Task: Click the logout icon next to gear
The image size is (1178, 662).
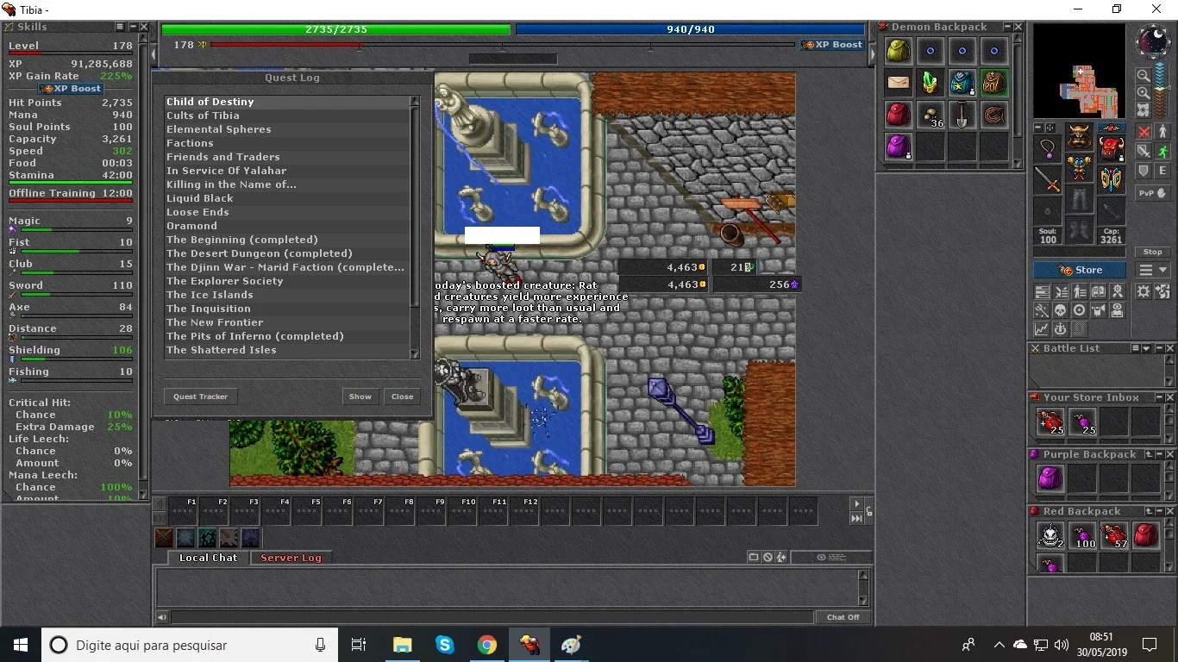Action: coord(1162,290)
